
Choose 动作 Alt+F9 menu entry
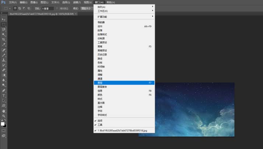[124, 26]
